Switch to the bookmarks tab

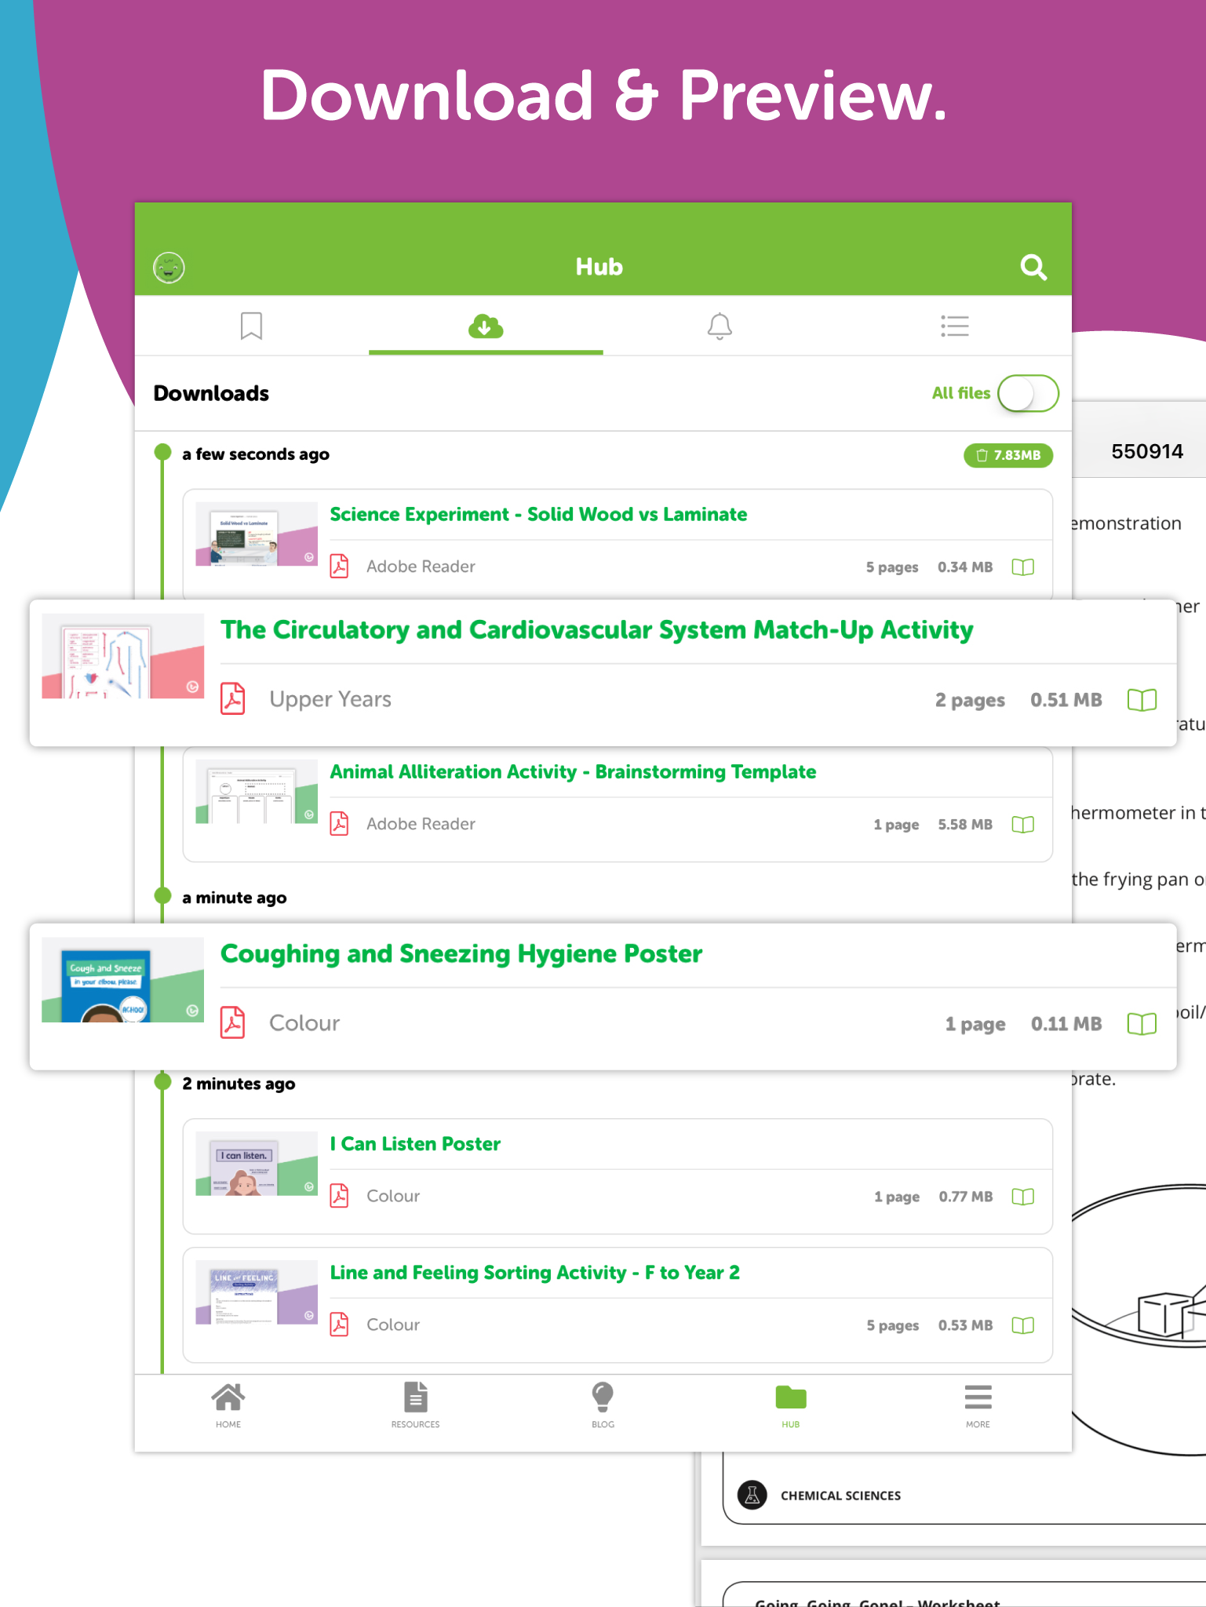251,326
